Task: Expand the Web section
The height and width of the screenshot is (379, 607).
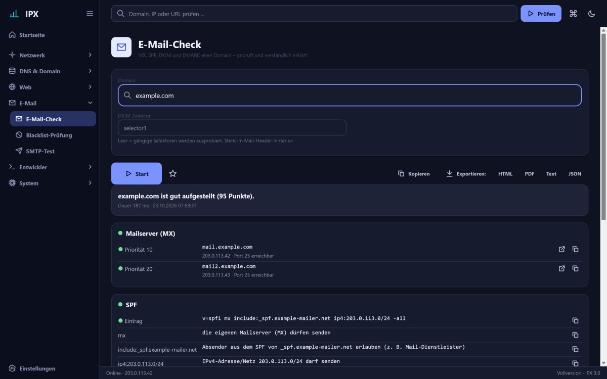Action: coord(50,87)
